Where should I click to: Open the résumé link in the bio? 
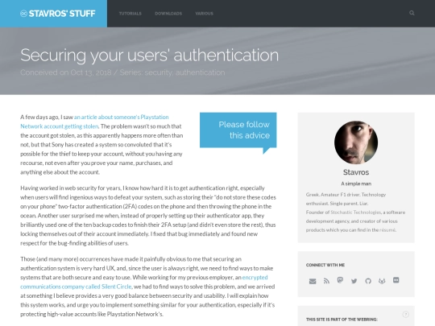point(387,229)
